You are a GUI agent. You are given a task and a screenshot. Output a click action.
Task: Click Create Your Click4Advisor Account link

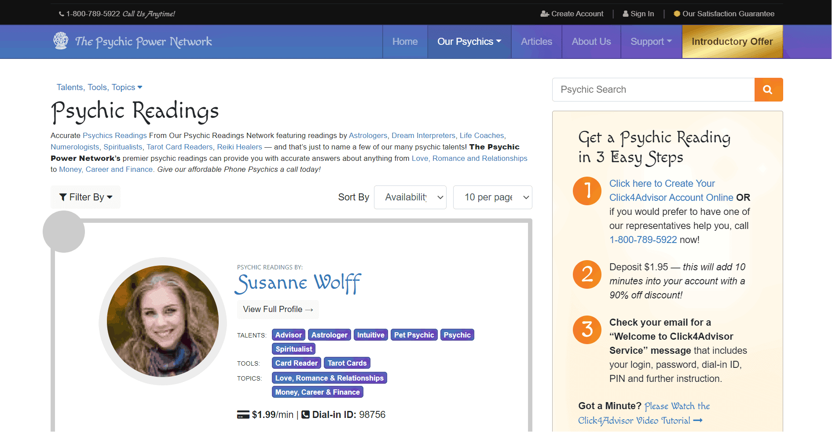(671, 191)
